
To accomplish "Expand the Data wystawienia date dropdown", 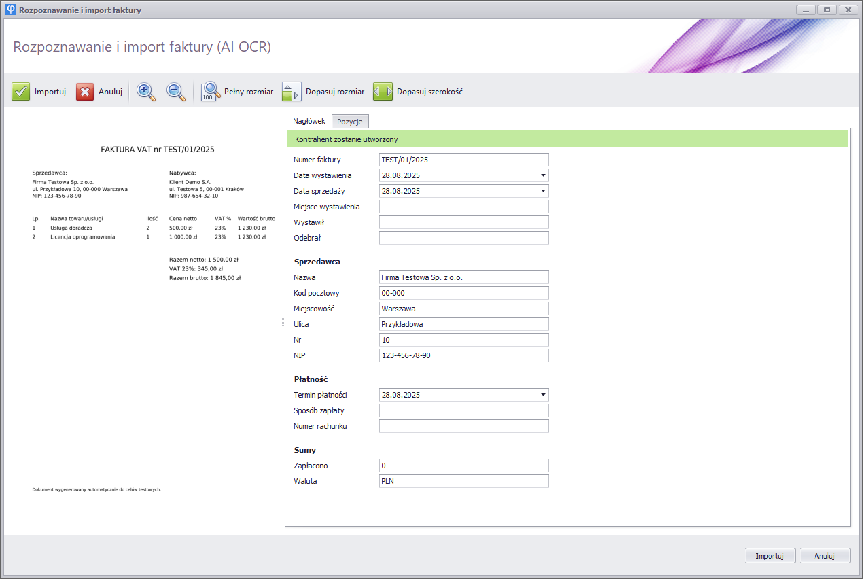I will [x=543, y=175].
